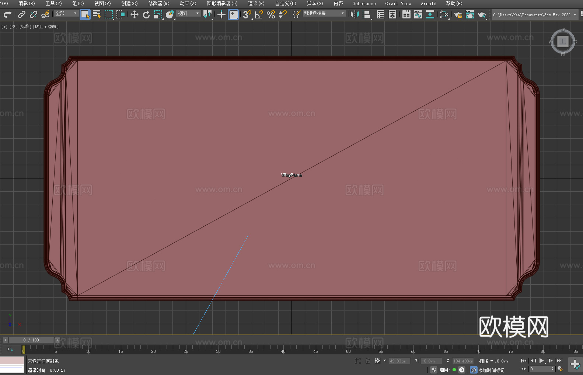Click viewport [+] general menu label
The image size is (583, 375).
coord(4,27)
